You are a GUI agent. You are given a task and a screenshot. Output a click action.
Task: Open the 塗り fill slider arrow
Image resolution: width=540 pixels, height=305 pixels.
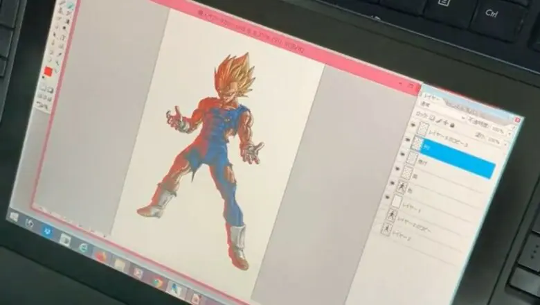pyautogui.click(x=505, y=145)
